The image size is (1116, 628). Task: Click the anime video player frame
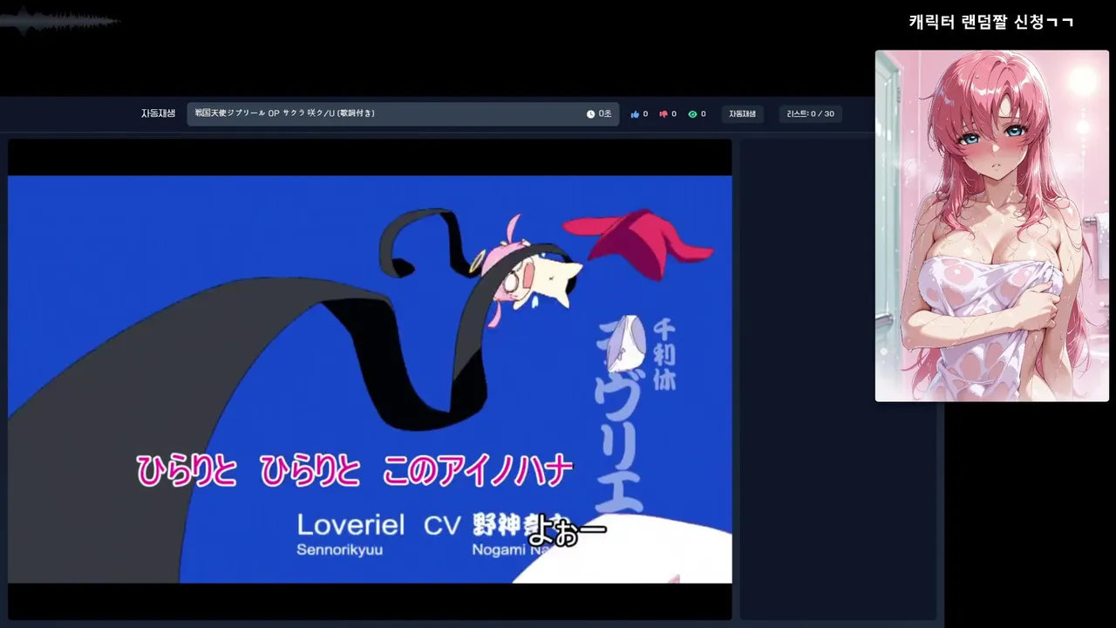click(x=370, y=379)
